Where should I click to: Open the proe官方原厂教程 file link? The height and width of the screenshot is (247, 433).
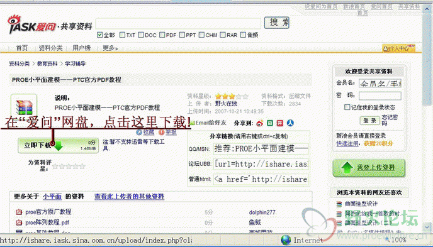(x=48, y=212)
